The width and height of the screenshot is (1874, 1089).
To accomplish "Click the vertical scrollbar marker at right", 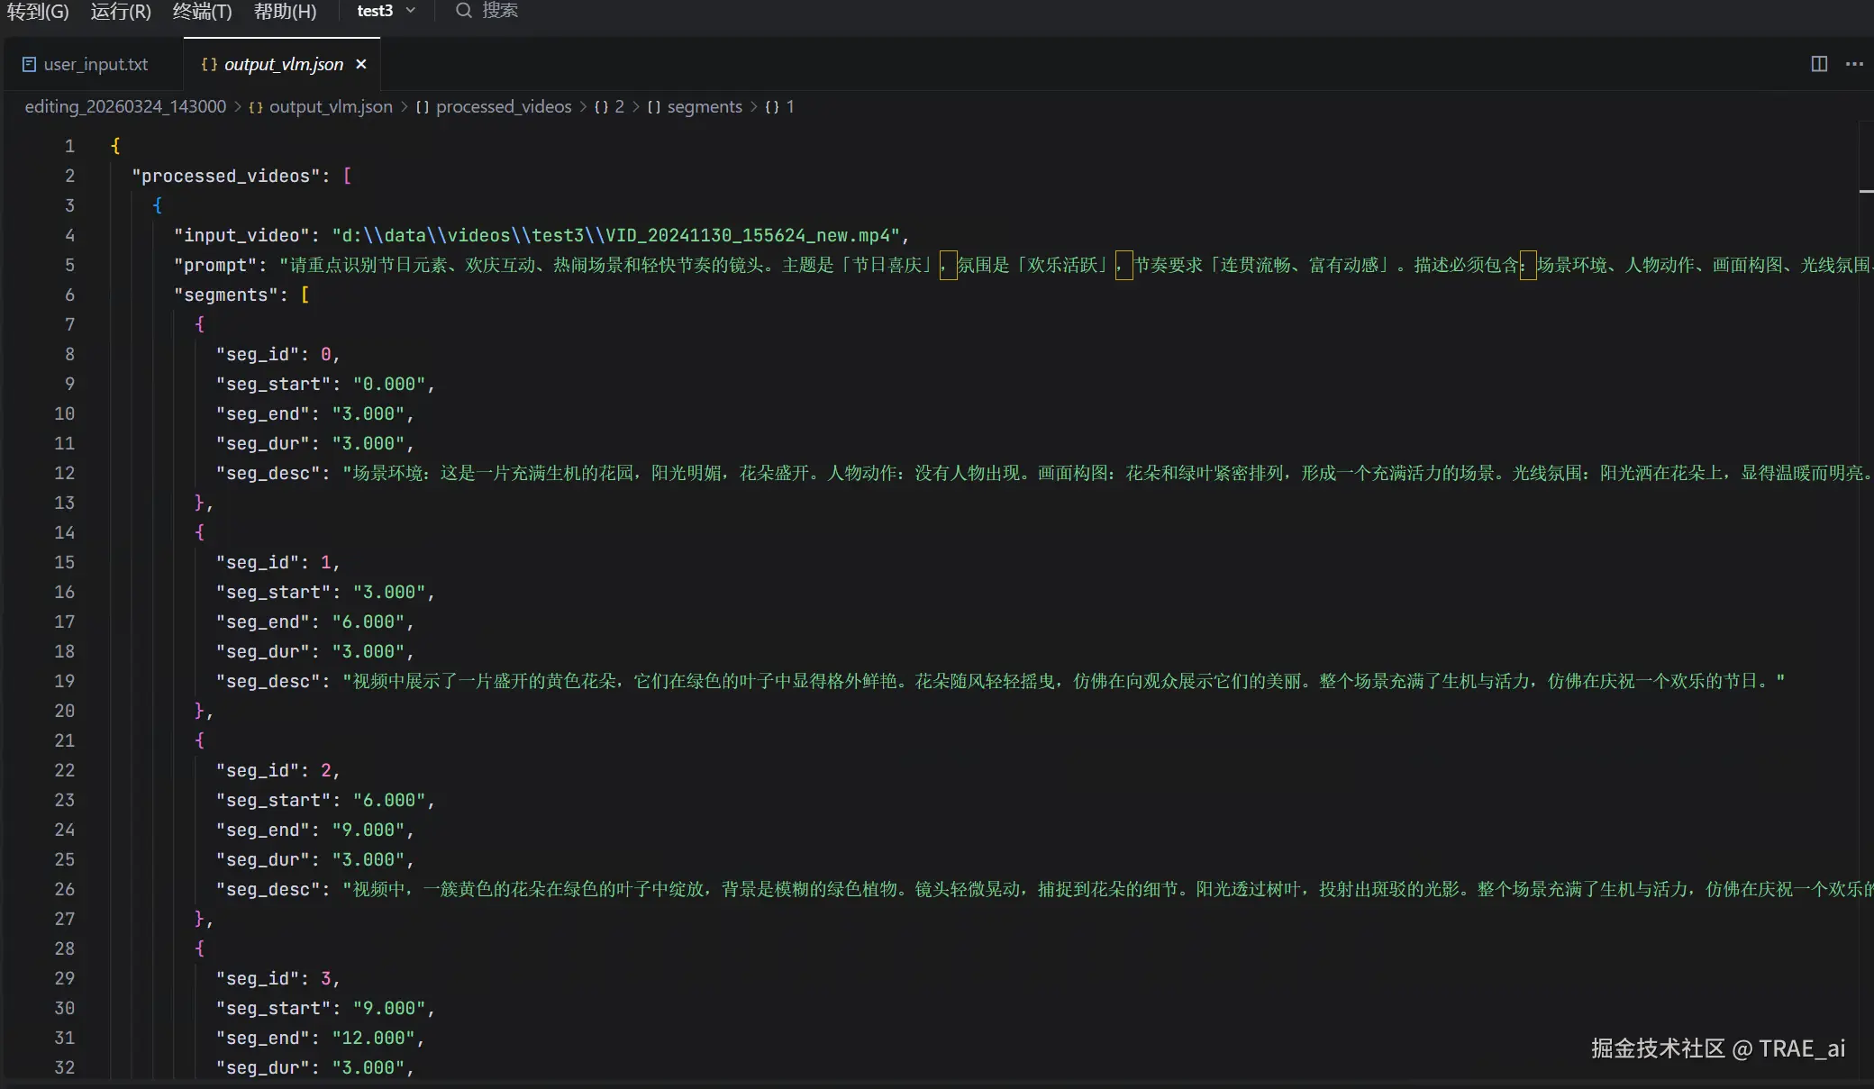I will 1866,191.
